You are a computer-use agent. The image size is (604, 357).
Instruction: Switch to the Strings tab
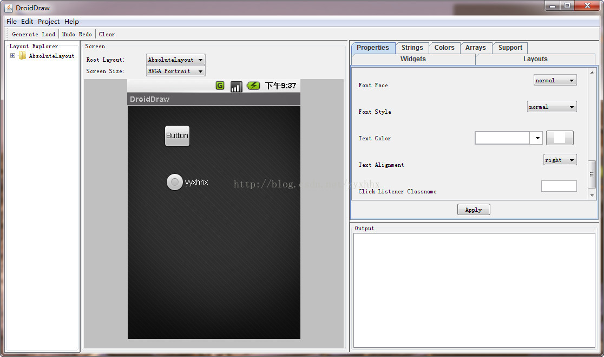[x=412, y=48]
